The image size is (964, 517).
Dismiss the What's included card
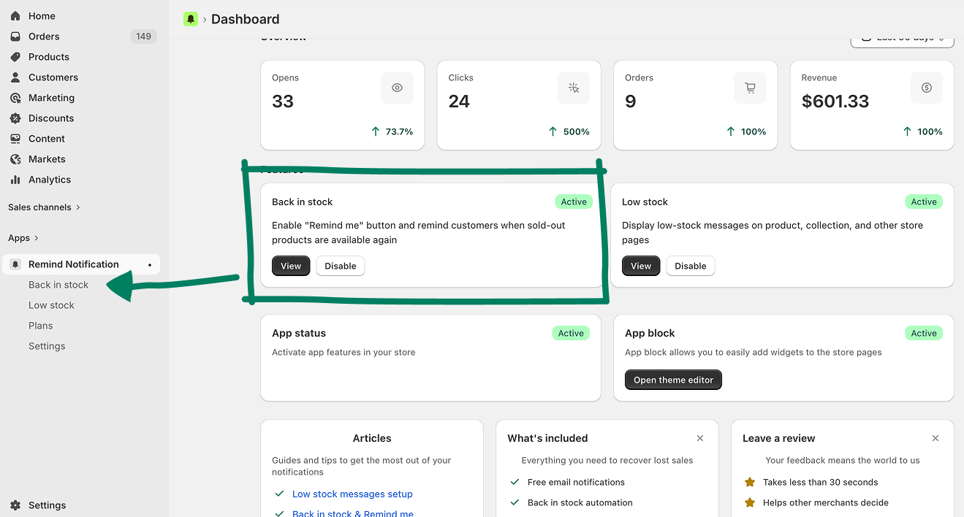click(700, 438)
